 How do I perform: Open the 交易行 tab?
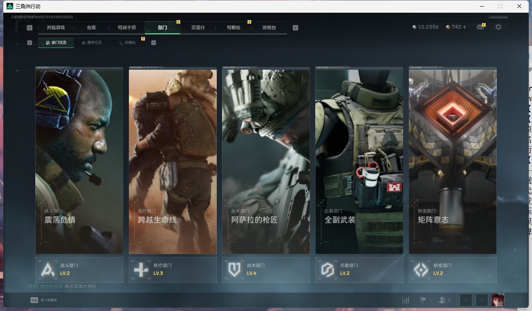pyautogui.click(x=198, y=27)
